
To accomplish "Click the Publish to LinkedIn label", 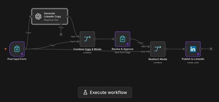I will tap(193, 59).
